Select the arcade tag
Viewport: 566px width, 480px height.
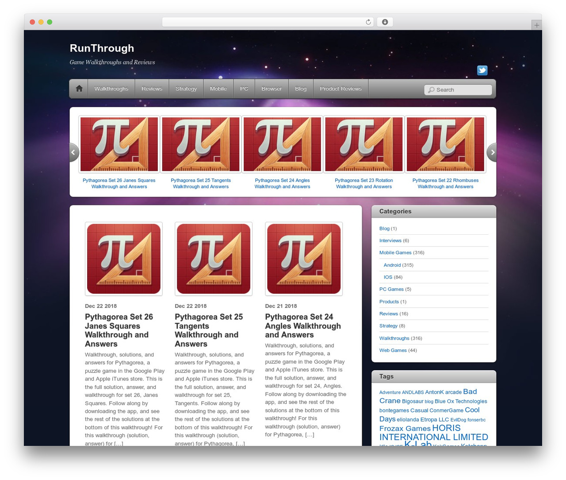[x=453, y=392]
